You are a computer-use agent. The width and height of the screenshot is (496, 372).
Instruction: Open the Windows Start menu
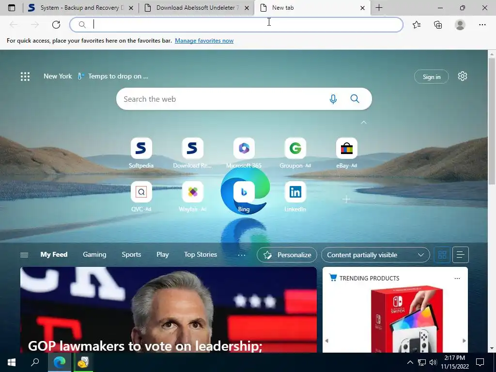tap(12, 362)
